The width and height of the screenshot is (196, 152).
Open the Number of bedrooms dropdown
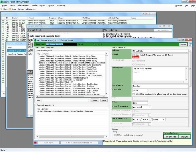point(142,115)
